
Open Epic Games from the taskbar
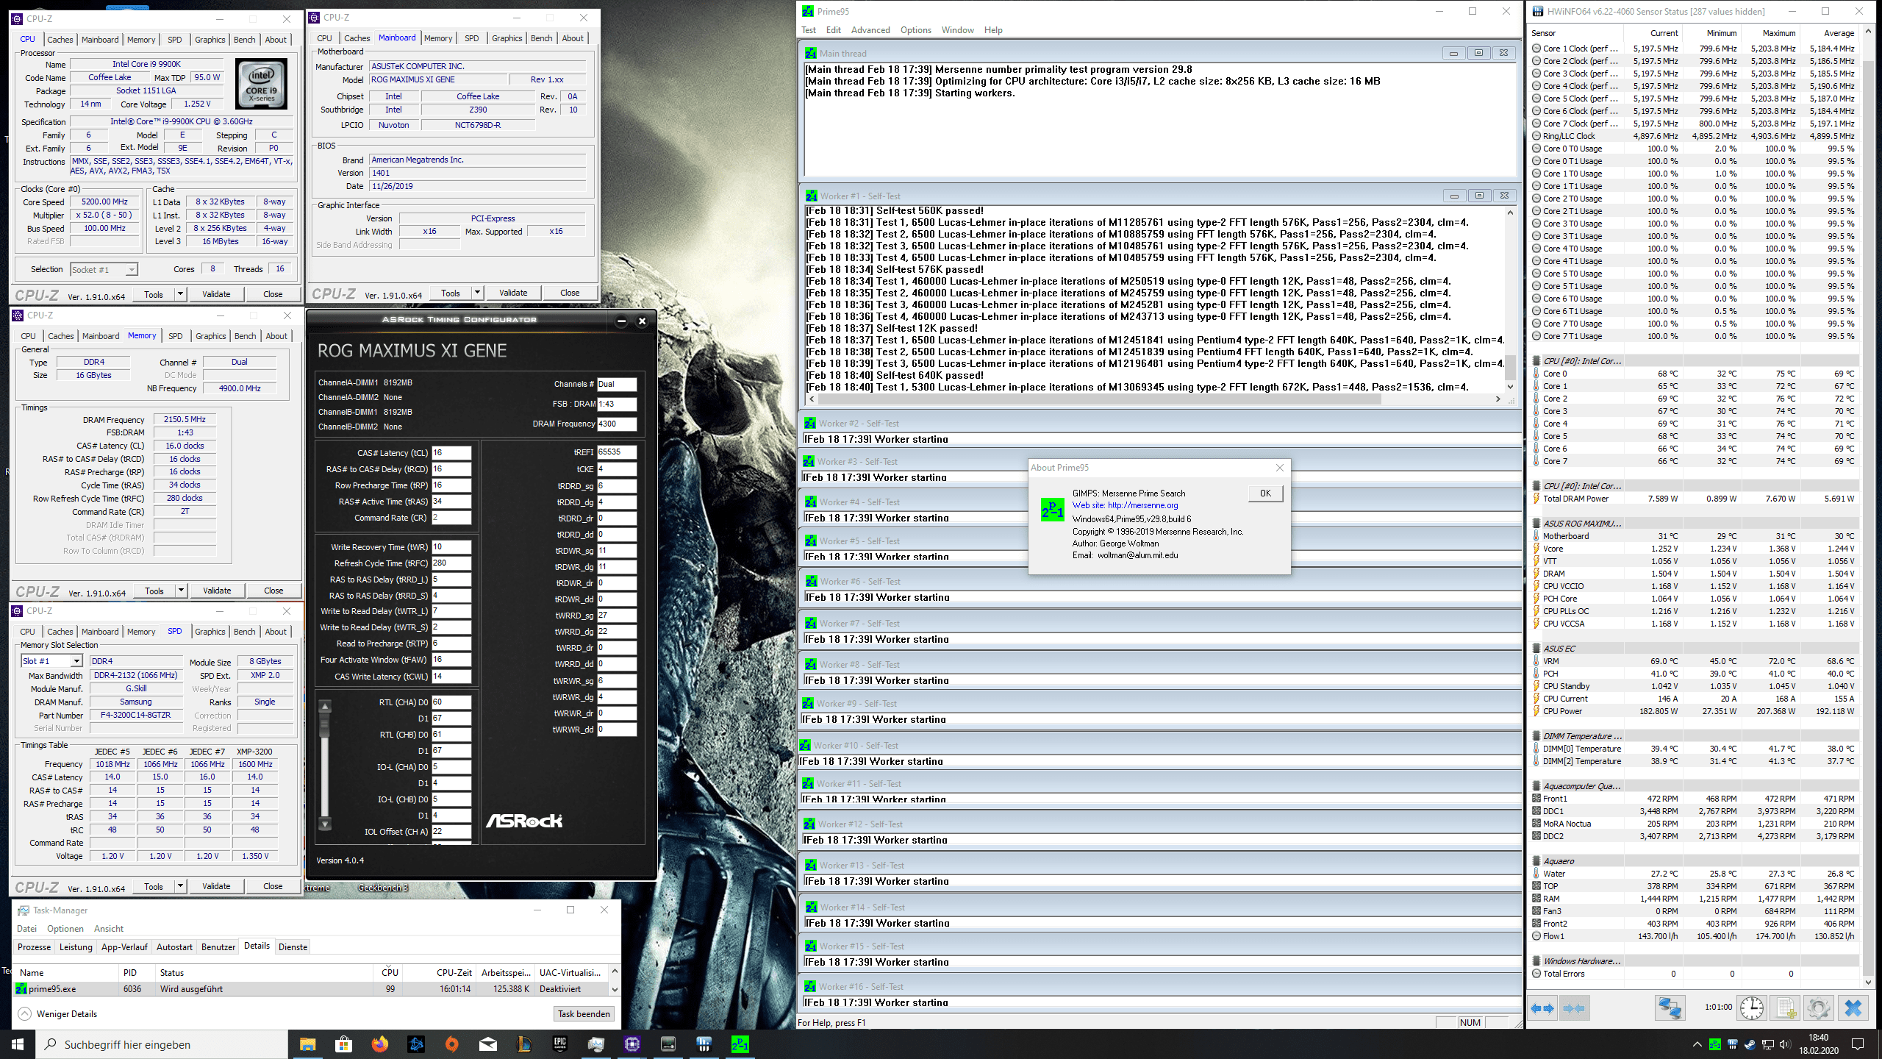[x=560, y=1044]
